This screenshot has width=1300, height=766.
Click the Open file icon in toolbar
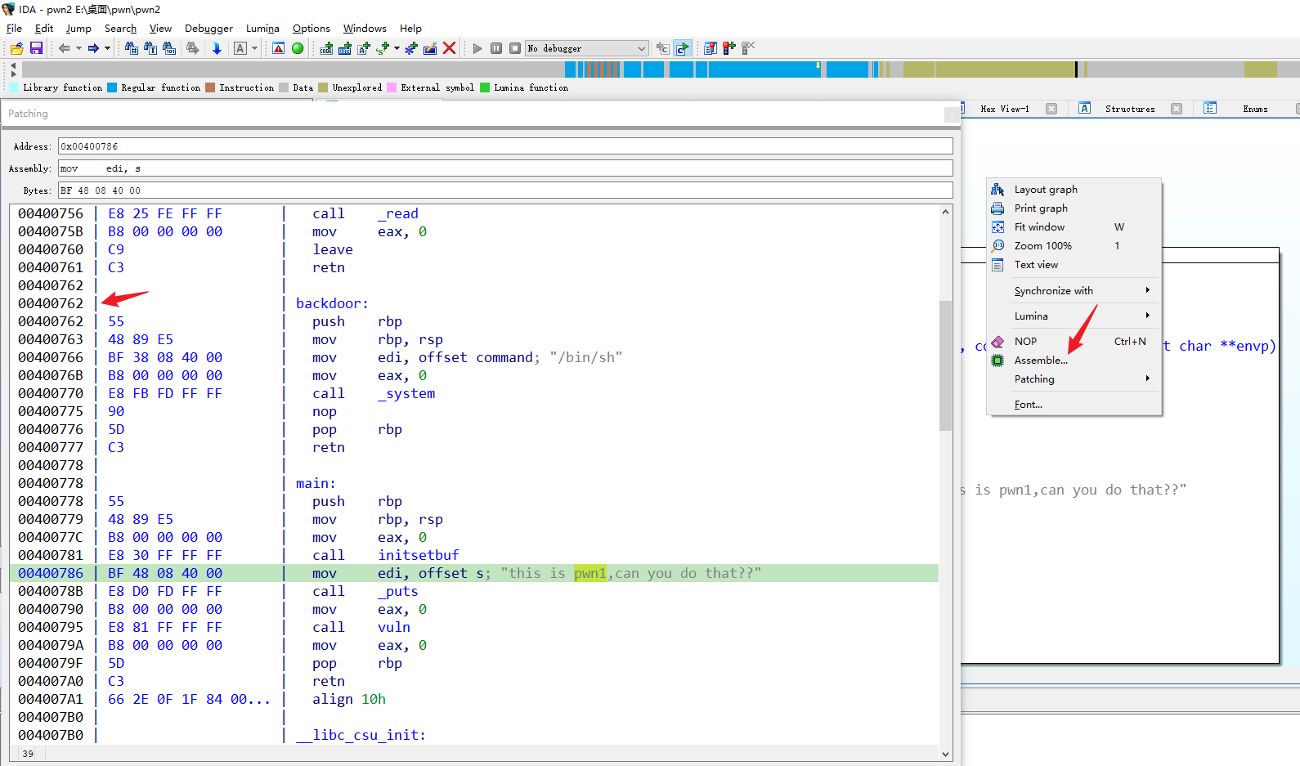coord(16,48)
